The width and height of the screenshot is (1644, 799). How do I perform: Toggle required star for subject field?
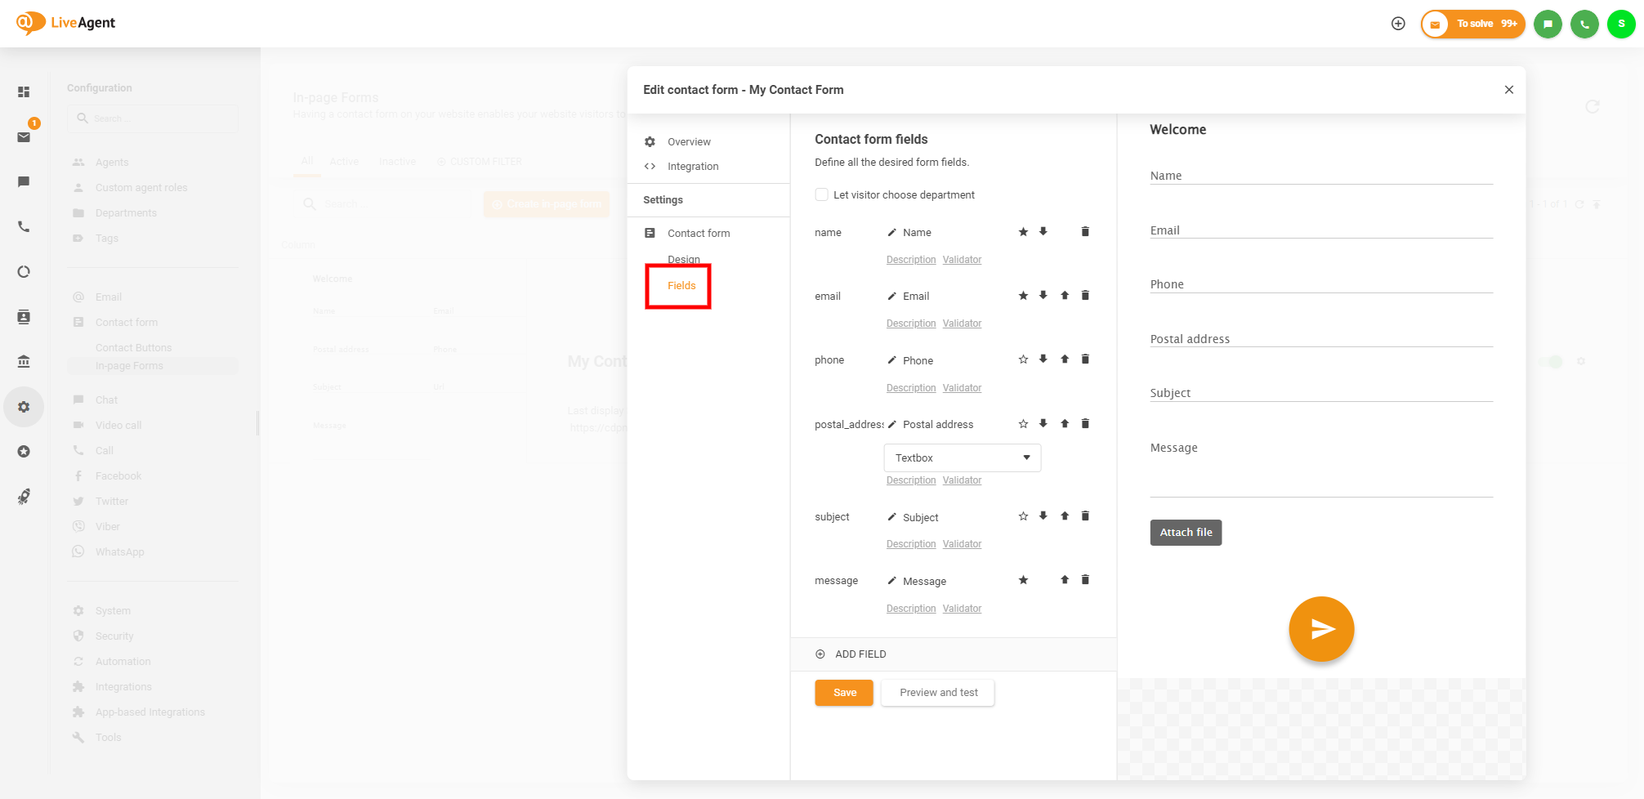tap(1023, 516)
